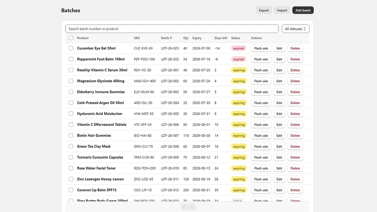The height and width of the screenshot is (212, 377).
Task: Click the Status column header
Action: 236,38
